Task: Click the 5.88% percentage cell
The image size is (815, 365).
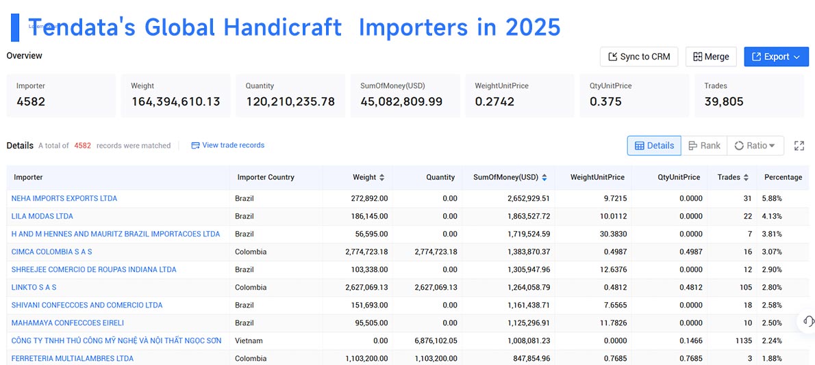Action: (772, 199)
